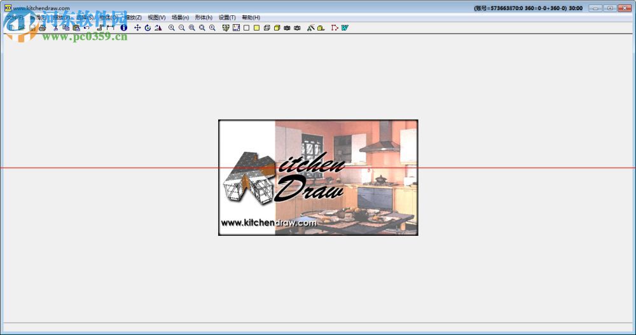636x335 pixels.
Task: Close the KitchenDraw window
Action: point(625,8)
